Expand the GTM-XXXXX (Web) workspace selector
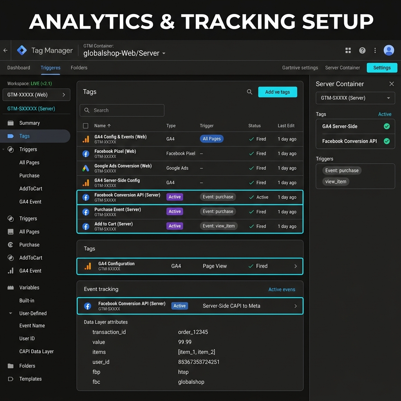This screenshot has width=401, height=401. coord(36,95)
